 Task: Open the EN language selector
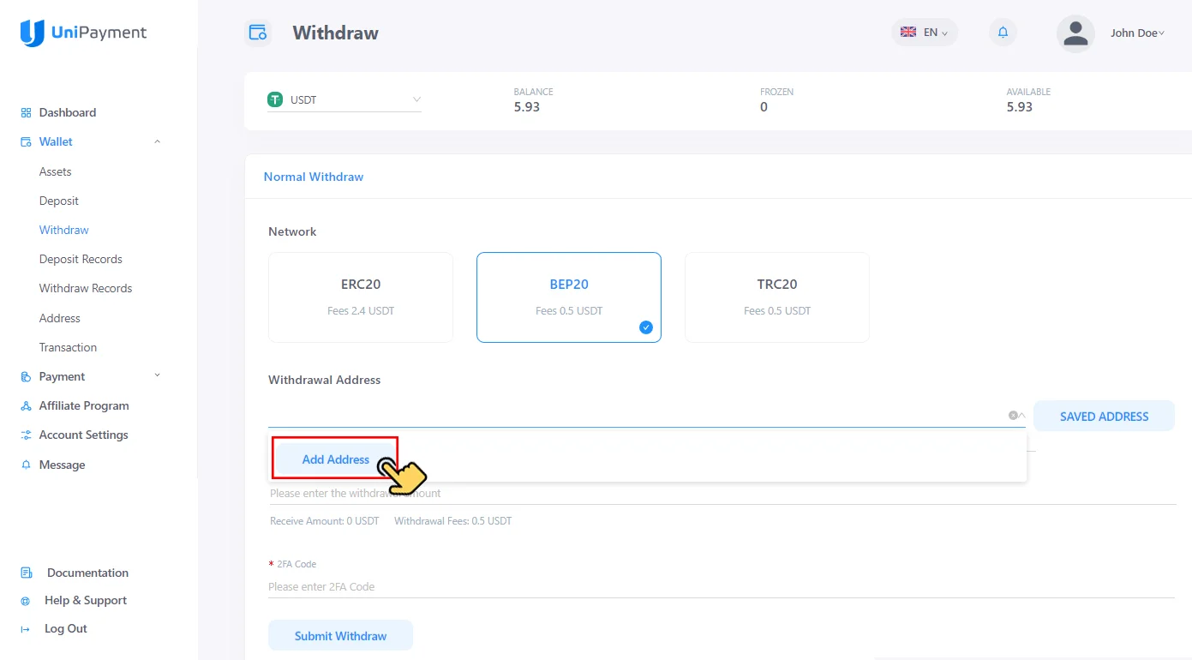point(925,32)
